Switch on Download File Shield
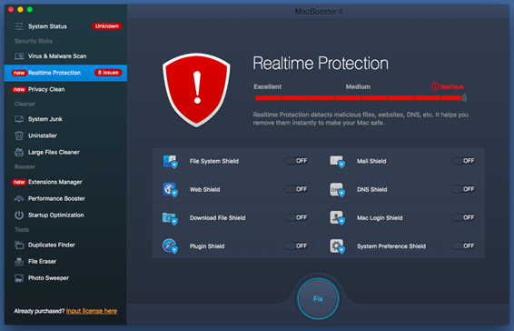Image resolution: width=514 pixels, height=331 pixels. pos(296,217)
